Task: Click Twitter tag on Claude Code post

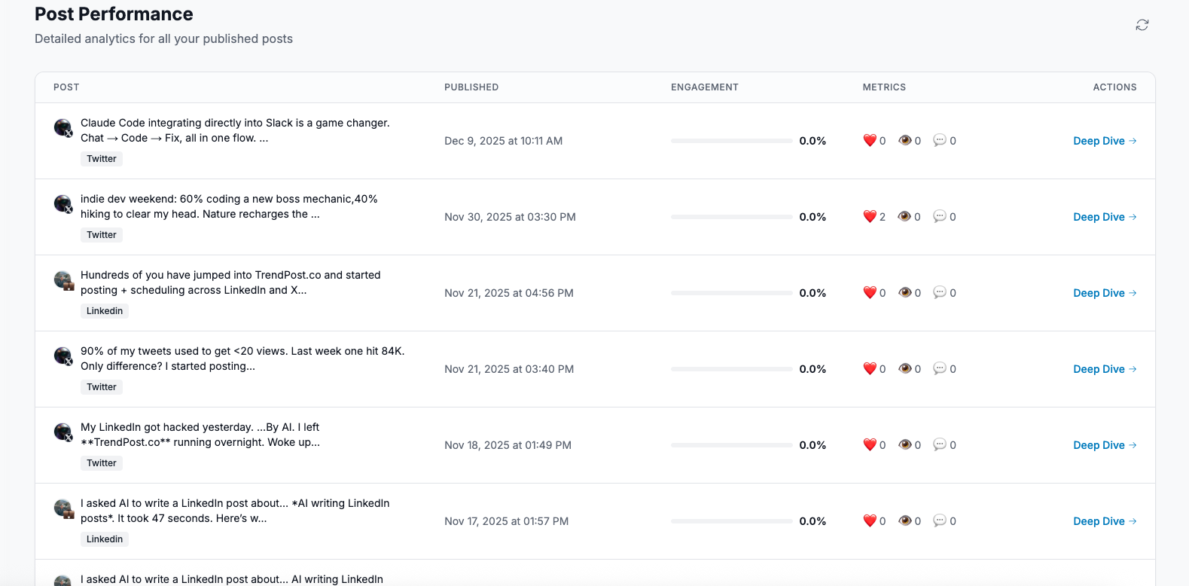Action: (x=102, y=159)
